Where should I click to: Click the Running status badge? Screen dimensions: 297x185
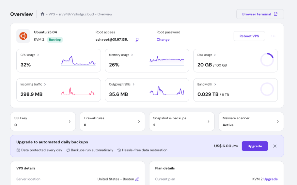[55, 40]
